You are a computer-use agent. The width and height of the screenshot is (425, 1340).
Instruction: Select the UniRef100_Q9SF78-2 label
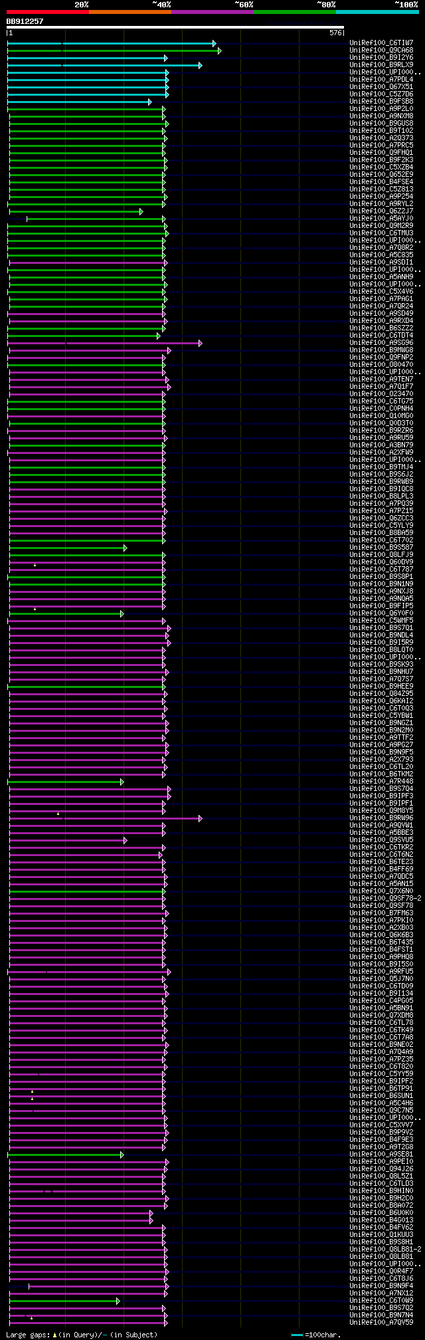(x=385, y=899)
